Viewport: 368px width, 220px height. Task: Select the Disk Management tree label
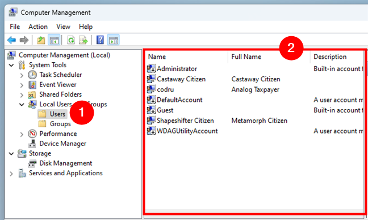(x=66, y=163)
